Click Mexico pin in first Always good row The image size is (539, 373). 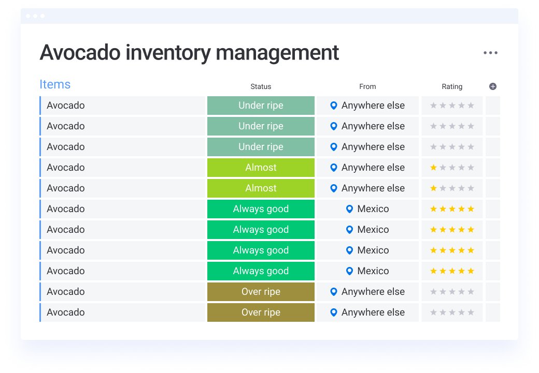[x=349, y=209]
